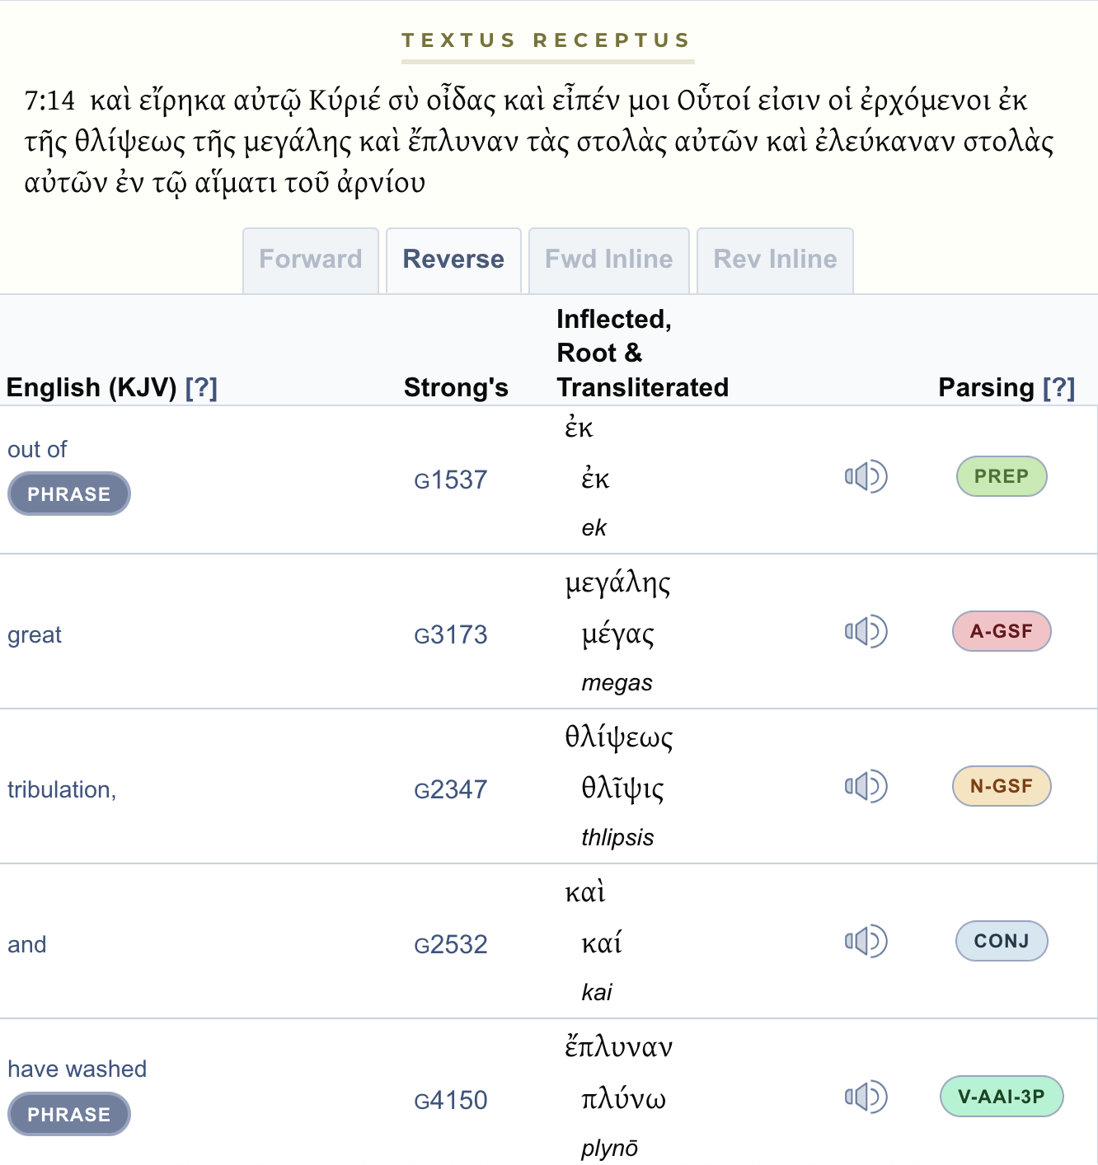This screenshot has height=1165, width=1098.
Task: Play audio pronunciation for ἐκ
Action: (x=866, y=476)
